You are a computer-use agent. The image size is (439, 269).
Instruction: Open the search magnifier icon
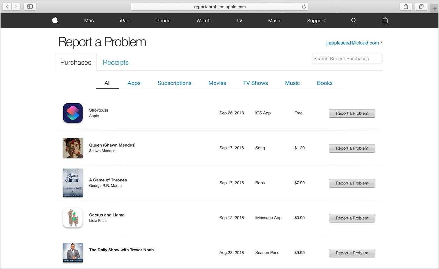354,20
